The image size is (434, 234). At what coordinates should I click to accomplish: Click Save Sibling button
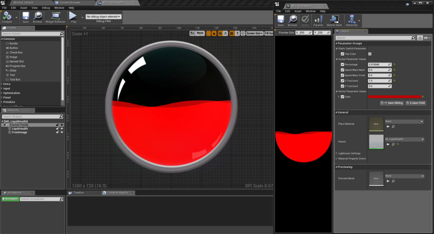coord(392,103)
